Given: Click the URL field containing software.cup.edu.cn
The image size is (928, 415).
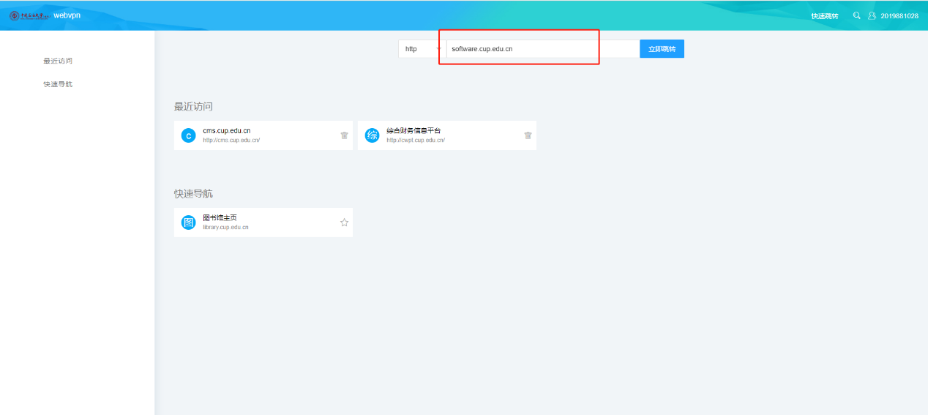Looking at the screenshot, I should pos(542,49).
